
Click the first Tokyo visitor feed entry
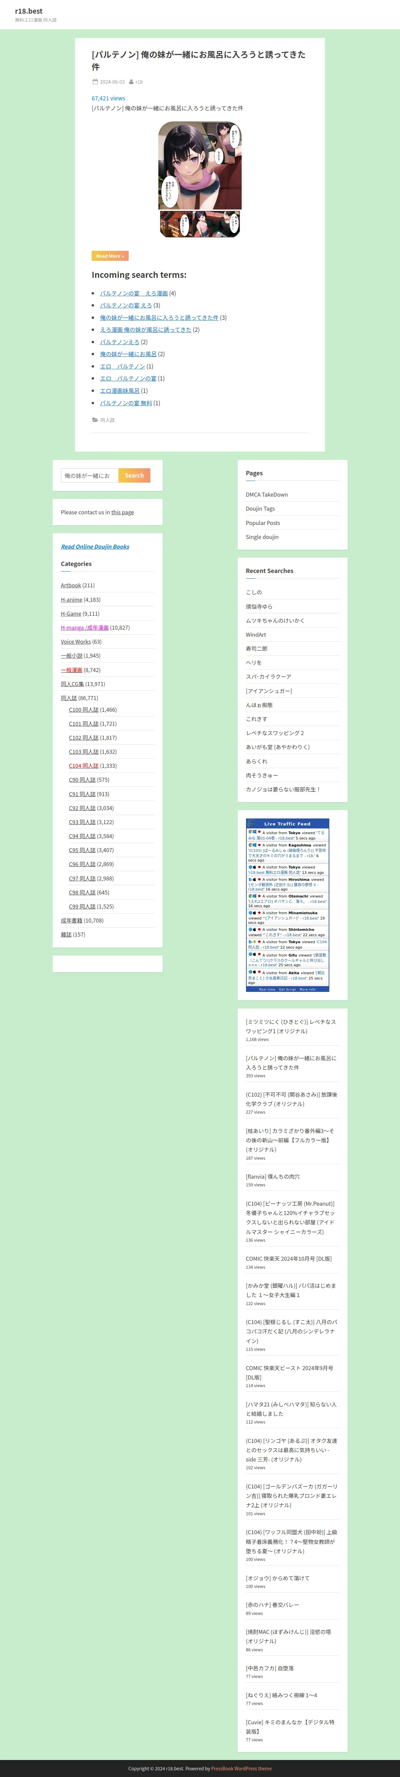(x=288, y=835)
